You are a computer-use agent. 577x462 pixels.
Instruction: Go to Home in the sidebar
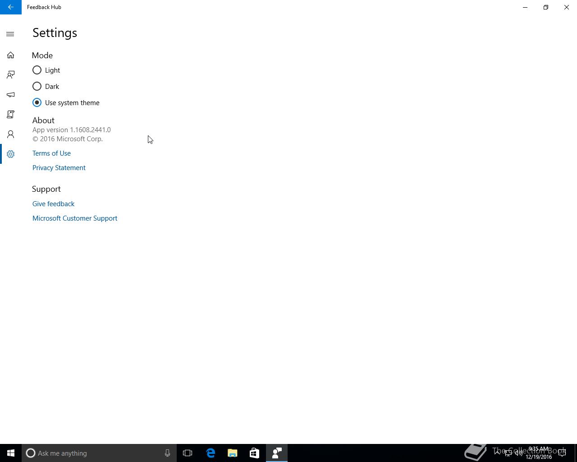click(10, 55)
